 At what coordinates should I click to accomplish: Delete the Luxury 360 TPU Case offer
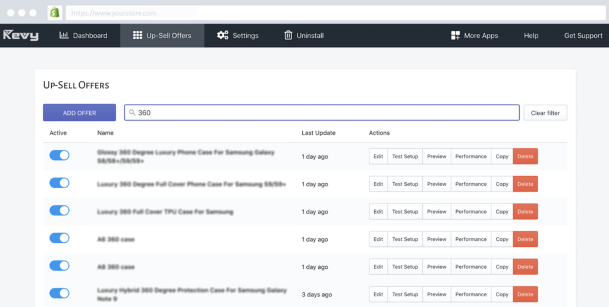tap(525, 211)
